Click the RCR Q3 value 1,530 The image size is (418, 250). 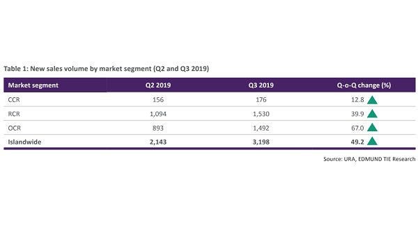pos(261,114)
